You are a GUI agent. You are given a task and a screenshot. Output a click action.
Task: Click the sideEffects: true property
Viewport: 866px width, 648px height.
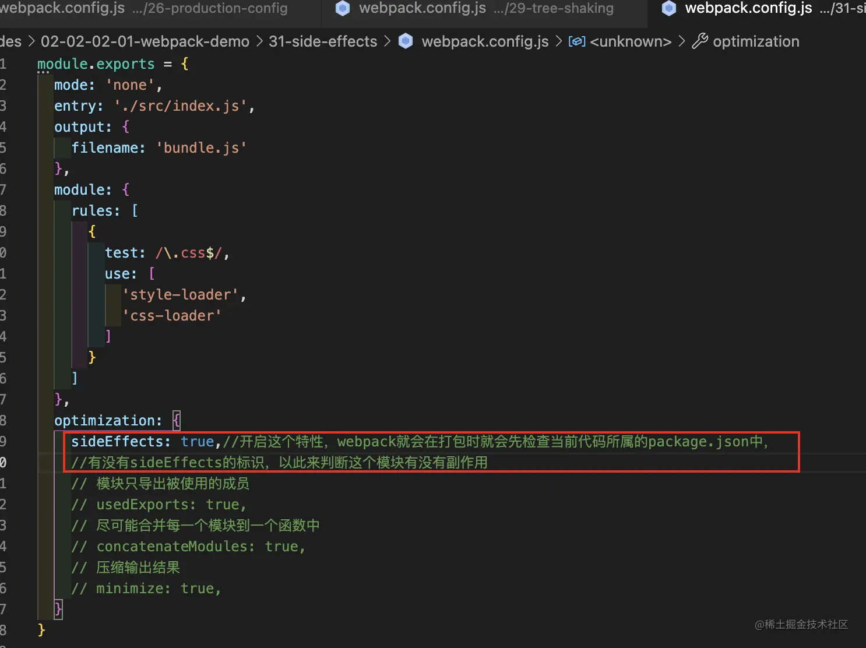143,441
